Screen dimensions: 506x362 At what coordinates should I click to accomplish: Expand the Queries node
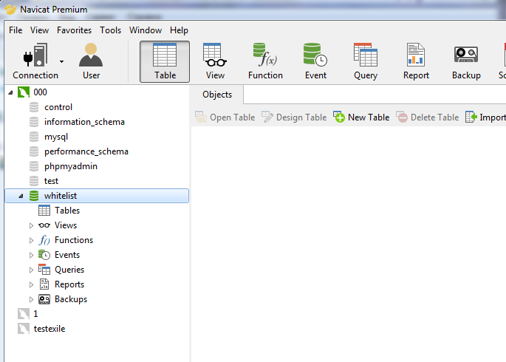tap(31, 270)
